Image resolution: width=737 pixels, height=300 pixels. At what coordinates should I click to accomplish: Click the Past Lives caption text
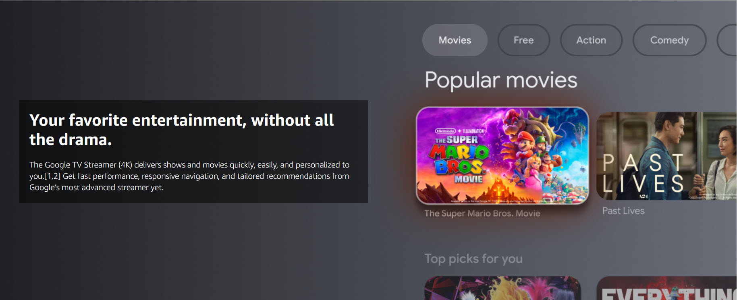pyautogui.click(x=623, y=211)
